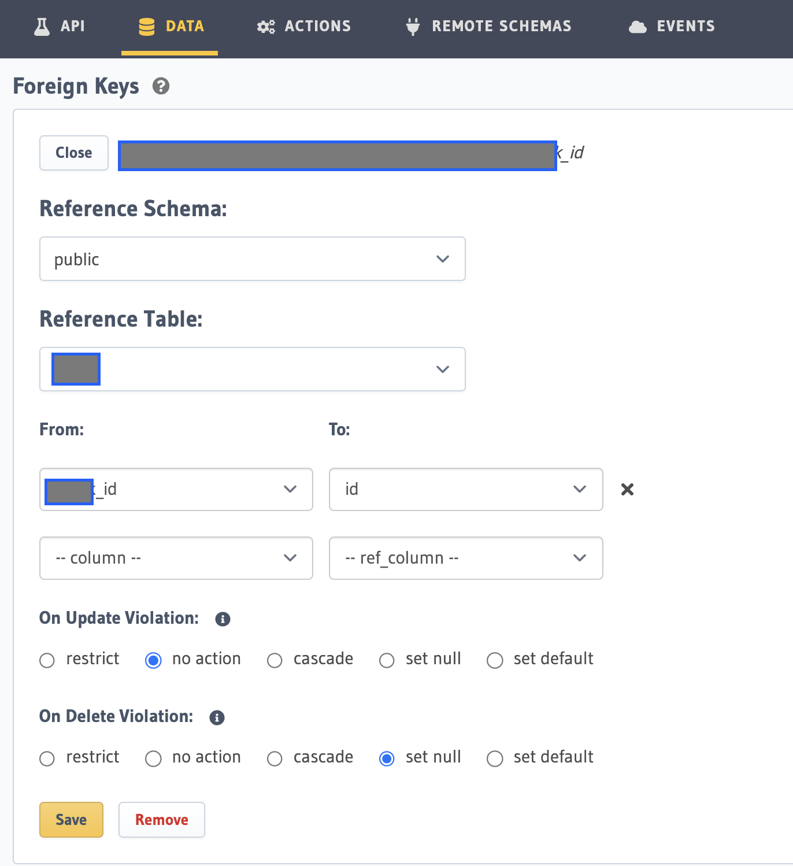Open the Foreign Keys help icon
Viewport: 793px width, 866px height.
click(x=161, y=86)
